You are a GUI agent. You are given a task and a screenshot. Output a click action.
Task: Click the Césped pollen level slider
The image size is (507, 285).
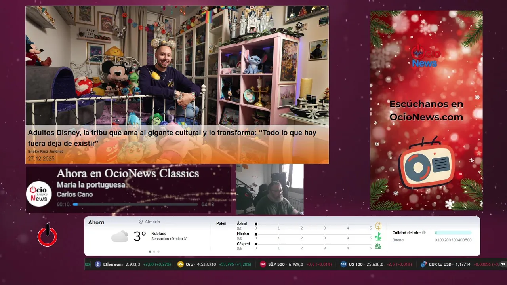tap(313, 244)
